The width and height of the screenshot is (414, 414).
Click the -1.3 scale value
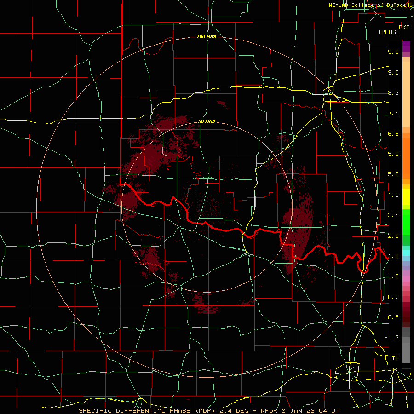click(391, 338)
